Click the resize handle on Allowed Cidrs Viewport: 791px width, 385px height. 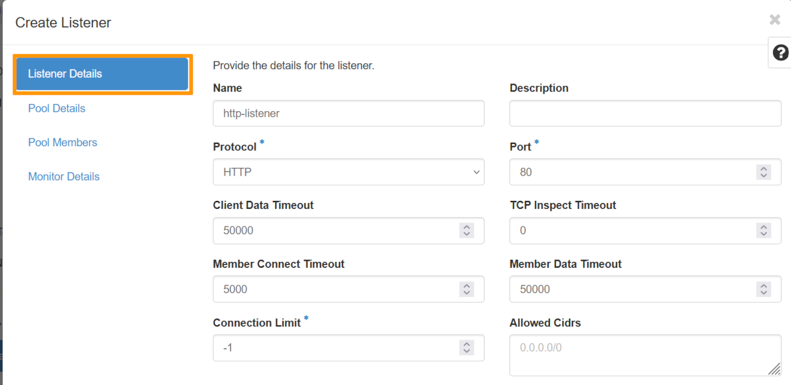[x=776, y=367]
